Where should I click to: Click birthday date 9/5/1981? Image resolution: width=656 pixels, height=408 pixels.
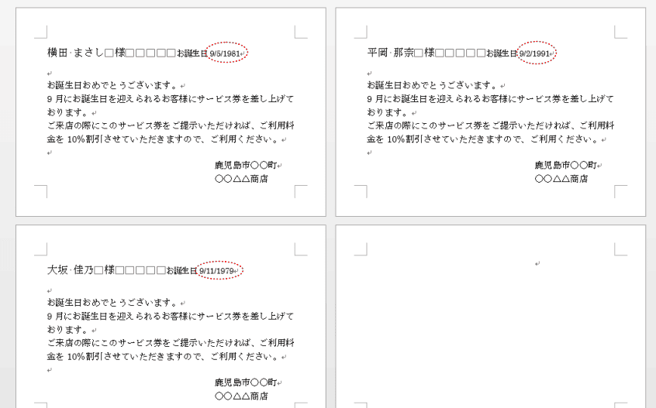(x=225, y=53)
